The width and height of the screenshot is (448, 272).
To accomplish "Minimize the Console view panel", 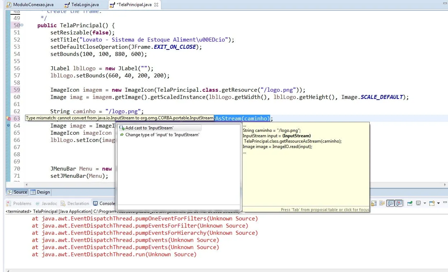I will pyautogui.click(x=445, y=202).
